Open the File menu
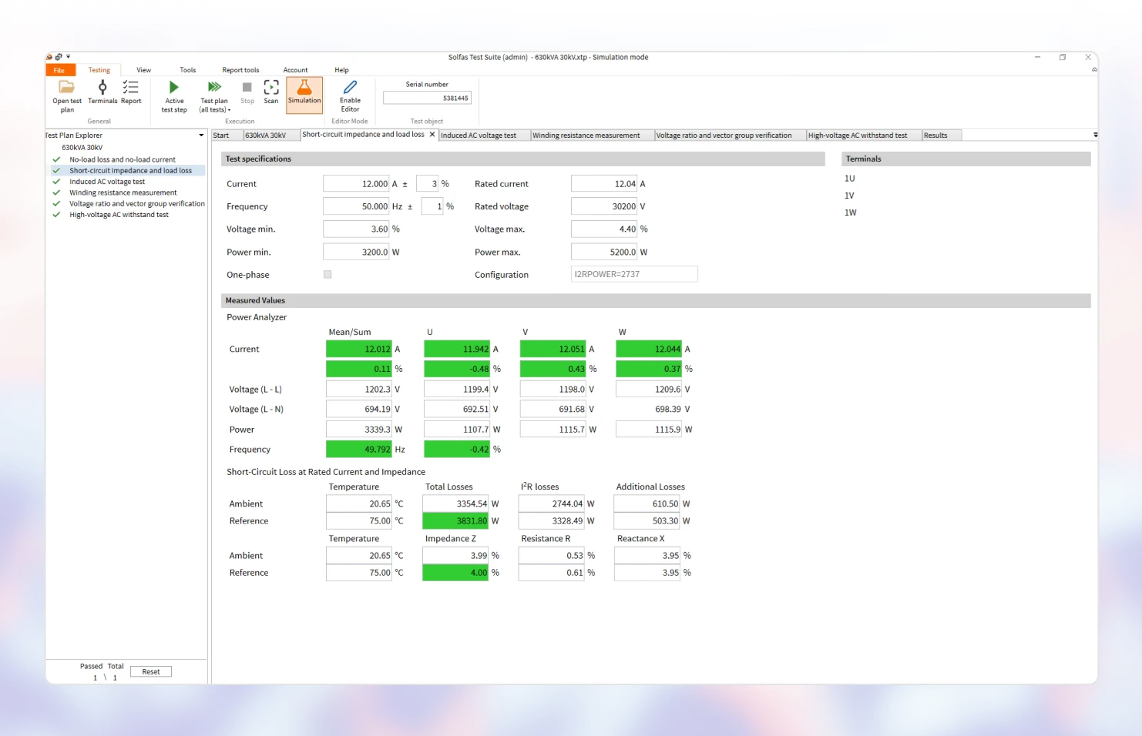This screenshot has width=1142, height=736. pos(60,69)
